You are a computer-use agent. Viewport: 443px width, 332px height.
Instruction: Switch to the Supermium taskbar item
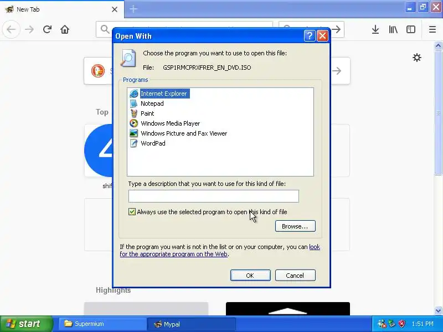click(102, 324)
